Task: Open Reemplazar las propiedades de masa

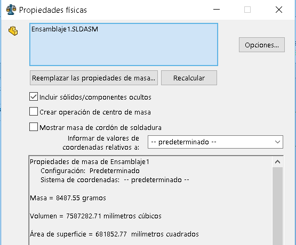Action: click(94, 78)
